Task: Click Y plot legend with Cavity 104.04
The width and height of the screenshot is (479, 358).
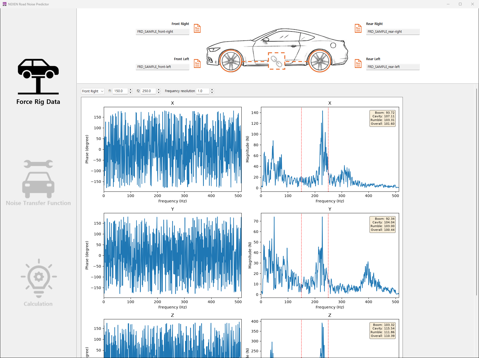Action: (382, 224)
